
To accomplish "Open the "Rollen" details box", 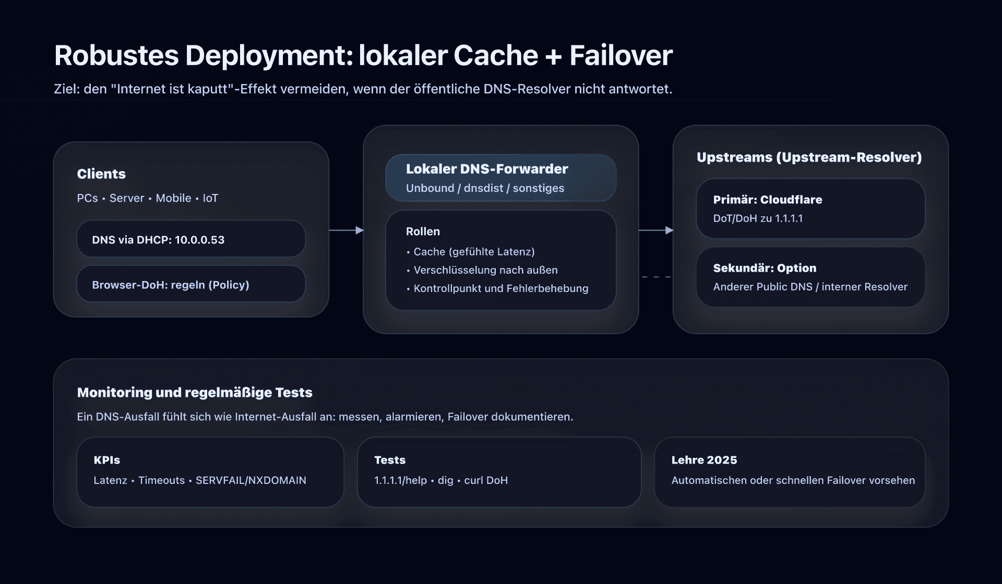I will [500, 259].
